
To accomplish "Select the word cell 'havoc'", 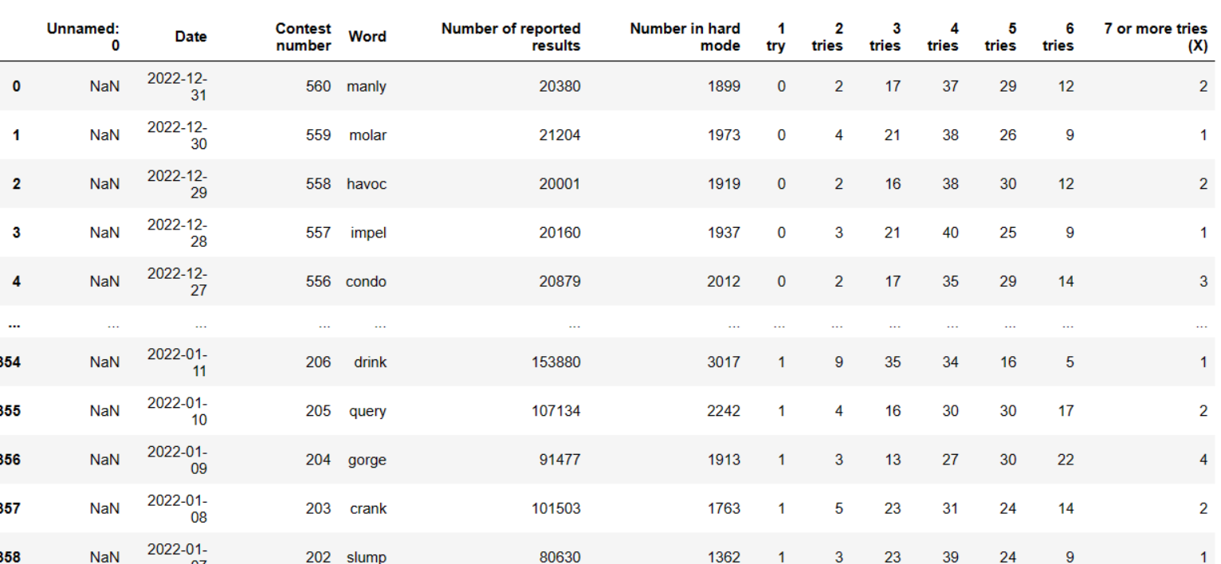I will 366,184.
